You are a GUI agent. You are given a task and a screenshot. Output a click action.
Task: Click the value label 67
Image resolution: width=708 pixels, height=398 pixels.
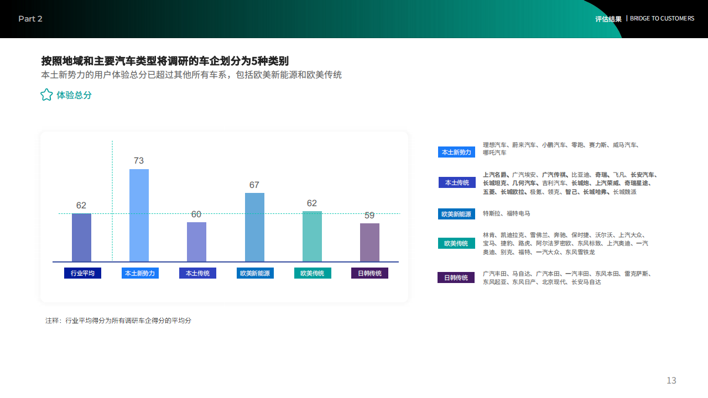pos(254,185)
